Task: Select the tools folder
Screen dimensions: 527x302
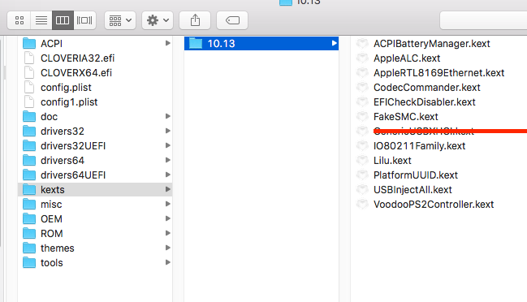Action: point(95,263)
